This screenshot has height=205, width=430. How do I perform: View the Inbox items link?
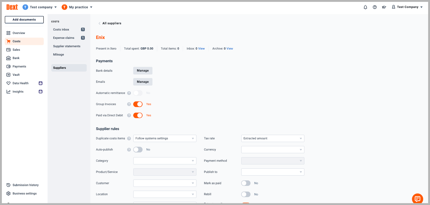pyautogui.click(x=201, y=49)
